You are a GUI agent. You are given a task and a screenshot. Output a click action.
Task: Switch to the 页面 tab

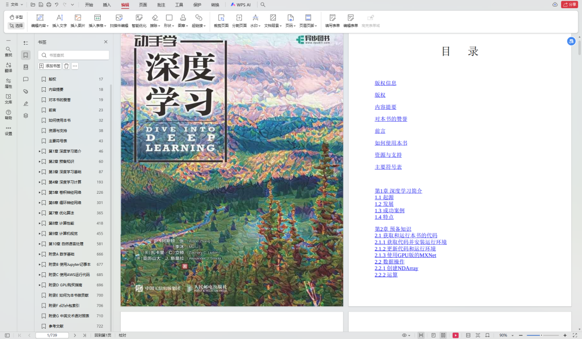(x=143, y=5)
